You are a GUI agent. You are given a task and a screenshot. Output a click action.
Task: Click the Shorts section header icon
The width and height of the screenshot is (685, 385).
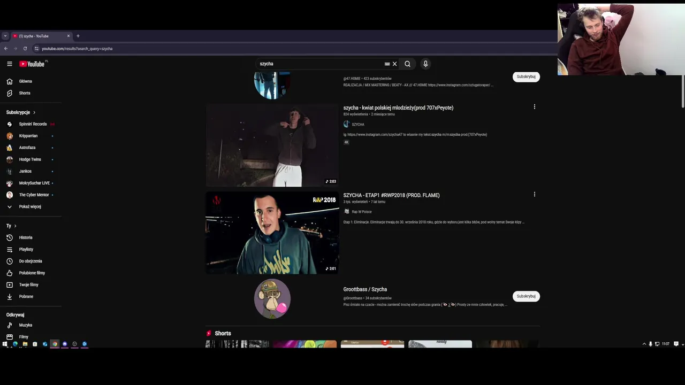point(209,333)
